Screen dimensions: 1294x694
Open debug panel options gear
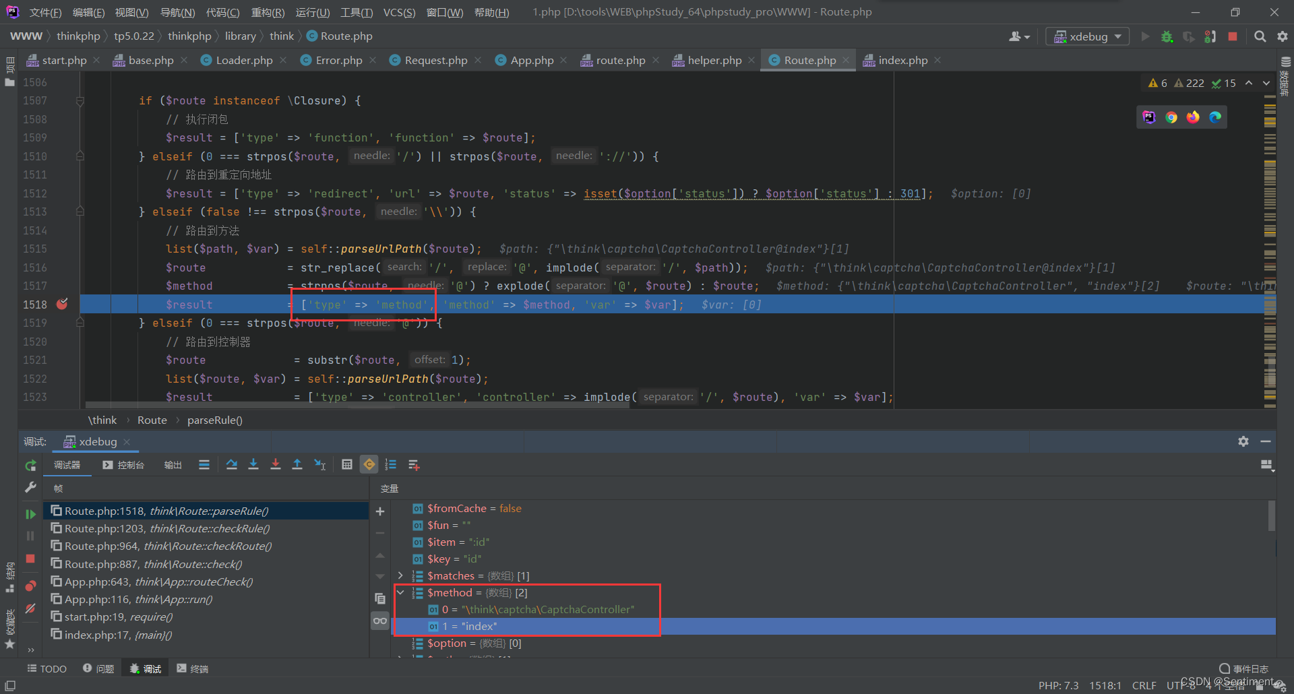(x=1243, y=441)
